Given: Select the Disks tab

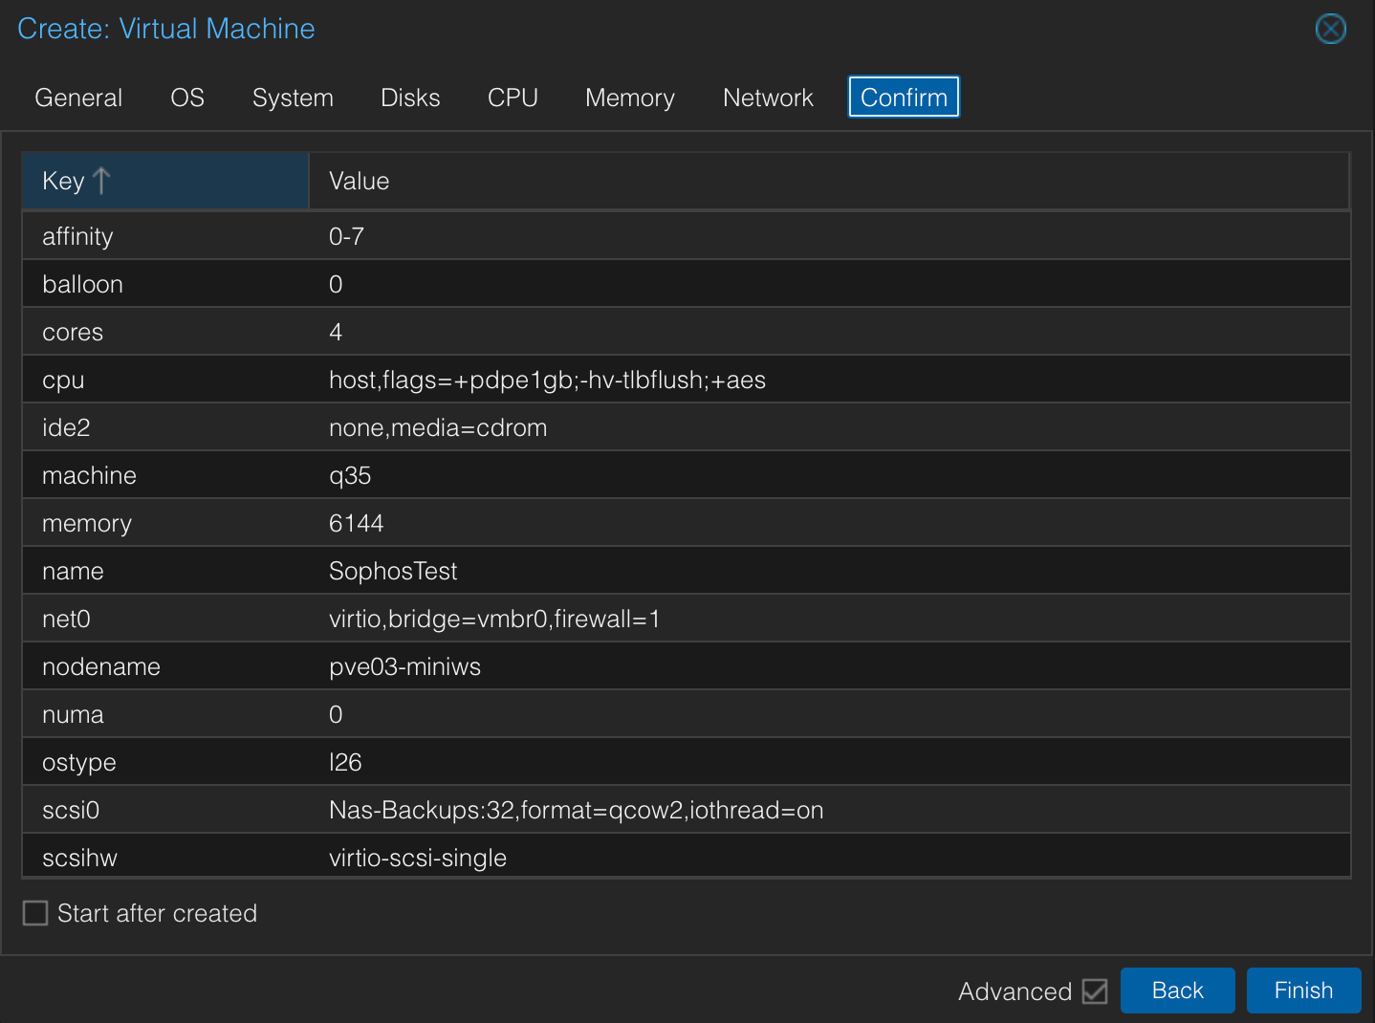Looking at the screenshot, I should click(x=410, y=98).
